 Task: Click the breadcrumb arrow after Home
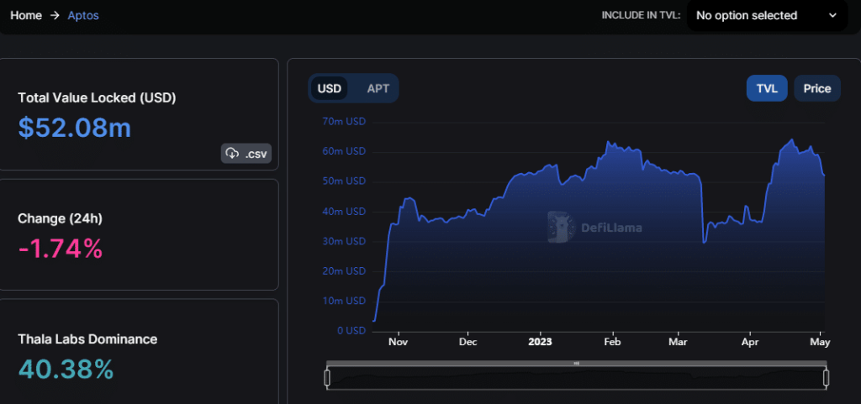tap(55, 15)
